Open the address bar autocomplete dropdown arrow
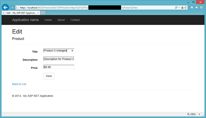The image size is (206, 118). pyautogui.click(x=179, y=8)
